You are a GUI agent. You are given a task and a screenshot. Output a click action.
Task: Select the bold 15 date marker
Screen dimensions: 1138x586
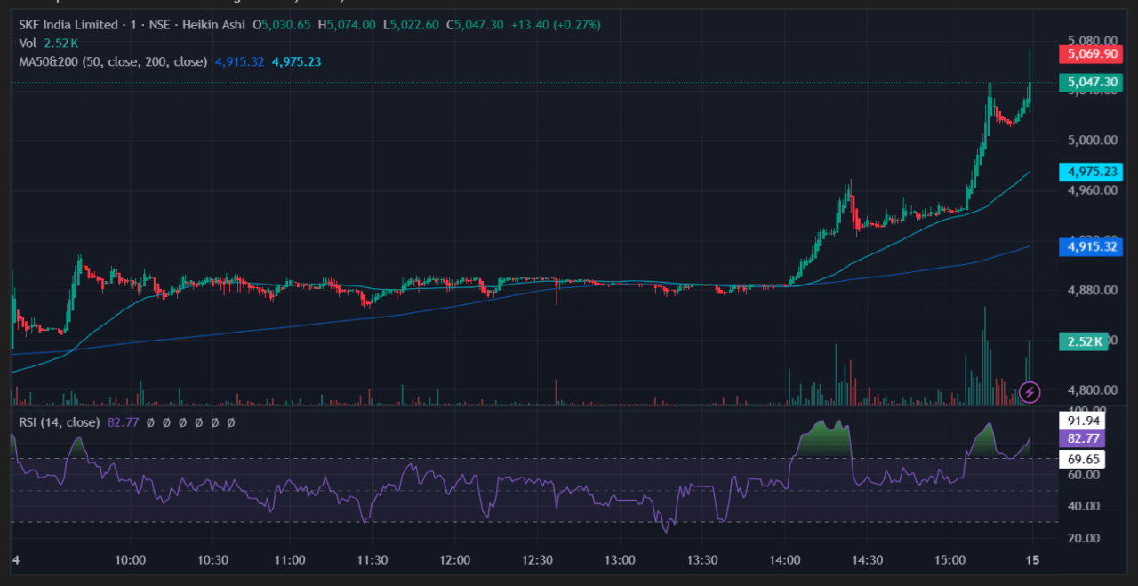pyautogui.click(x=1031, y=560)
